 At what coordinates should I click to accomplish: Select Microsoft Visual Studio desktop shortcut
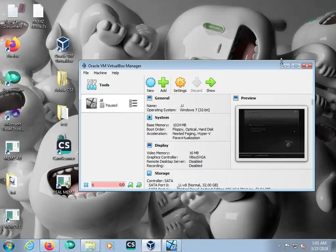pyautogui.click(x=13, y=120)
